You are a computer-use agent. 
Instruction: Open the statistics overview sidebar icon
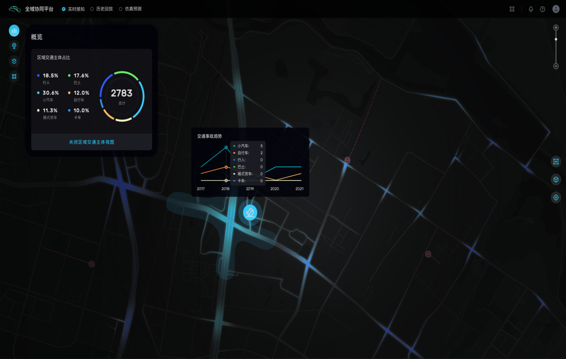click(14, 31)
